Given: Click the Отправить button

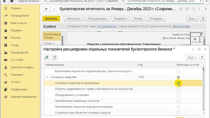Looking at the screenshot, I should tap(156, 19).
